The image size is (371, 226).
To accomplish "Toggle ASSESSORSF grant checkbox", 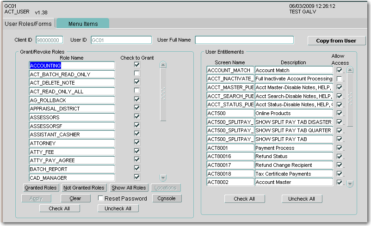I will tap(137, 125).
